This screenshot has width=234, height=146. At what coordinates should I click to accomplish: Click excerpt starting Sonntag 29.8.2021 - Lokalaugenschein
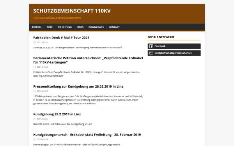click(x=78, y=47)
